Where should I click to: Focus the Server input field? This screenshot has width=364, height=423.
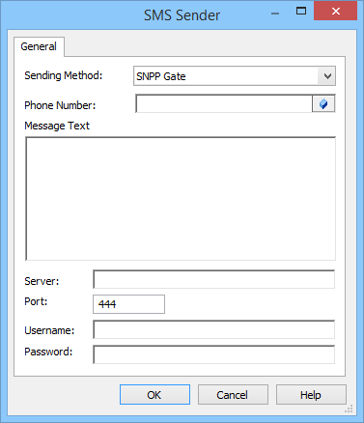tap(214, 279)
